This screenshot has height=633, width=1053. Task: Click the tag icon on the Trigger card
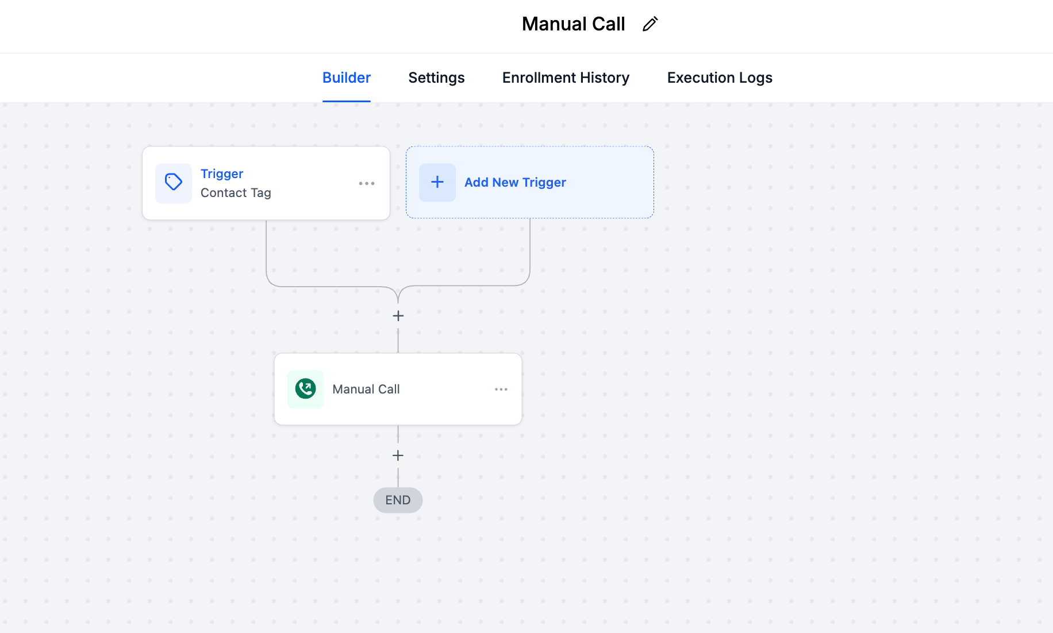tap(173, 183)
